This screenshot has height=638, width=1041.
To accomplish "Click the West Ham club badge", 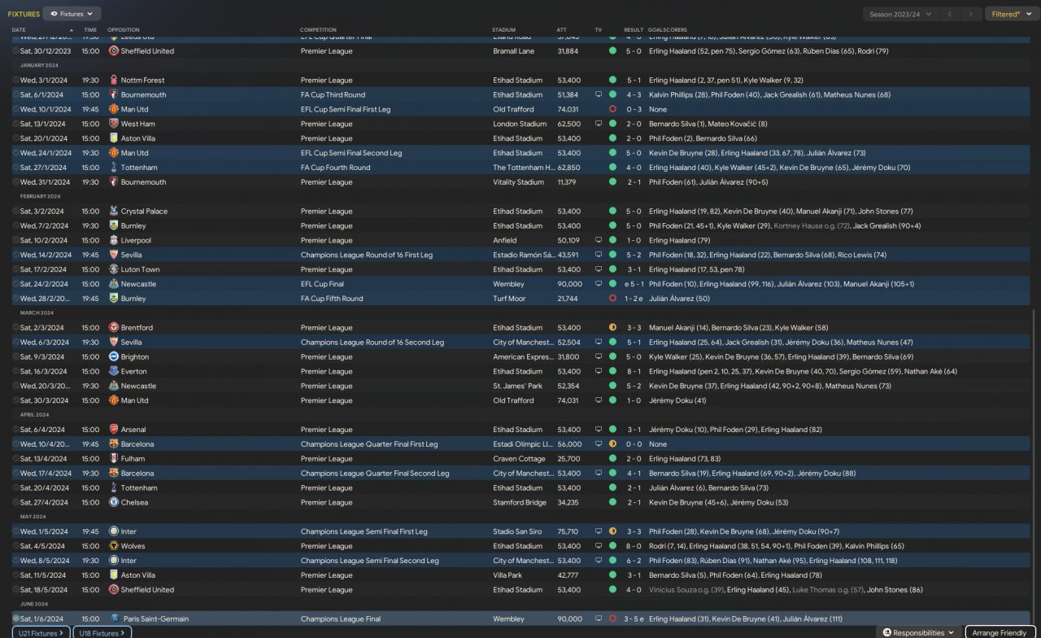I will pos(114,124).
